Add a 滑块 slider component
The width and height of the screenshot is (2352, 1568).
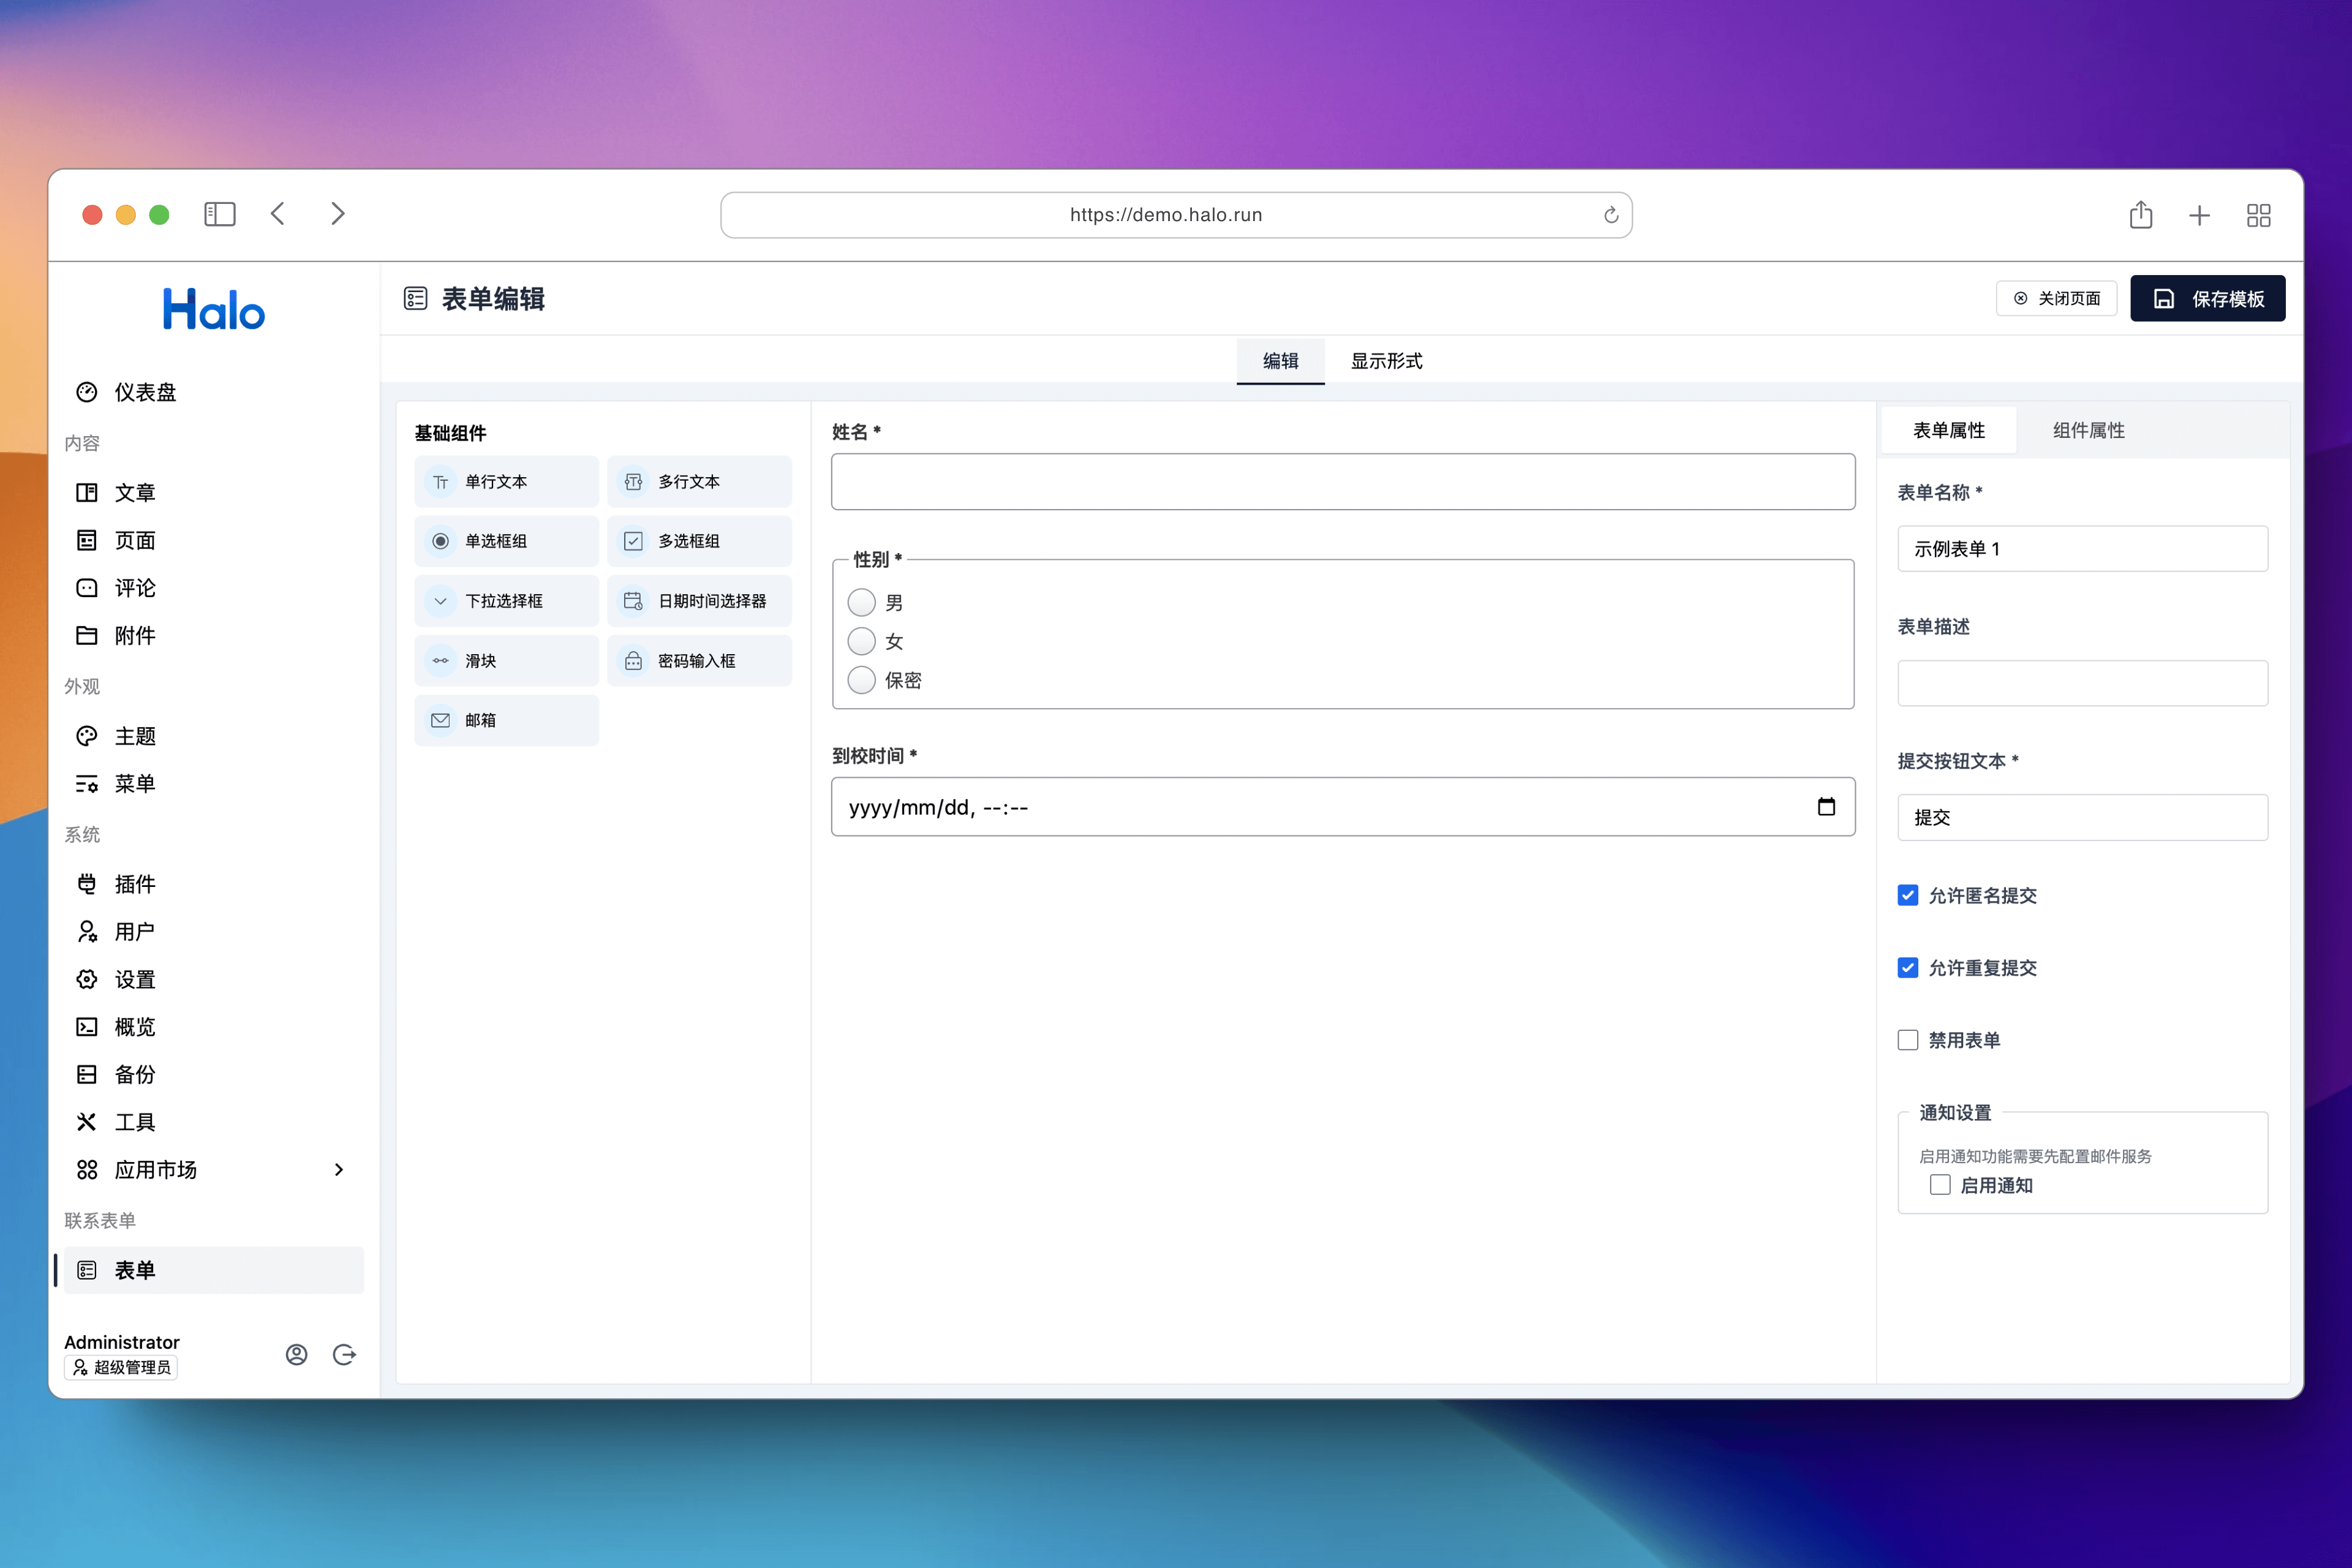(x=506, y=660)
